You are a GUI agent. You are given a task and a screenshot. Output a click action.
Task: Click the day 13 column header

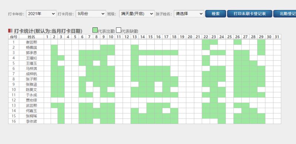tap(135, 37)
